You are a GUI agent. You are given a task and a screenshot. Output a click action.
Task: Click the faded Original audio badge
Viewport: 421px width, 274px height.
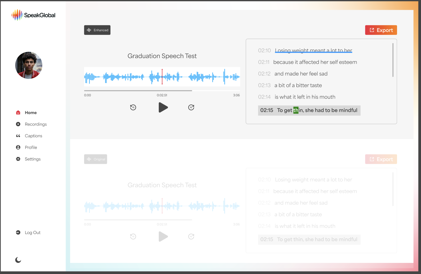pos(96,159)
